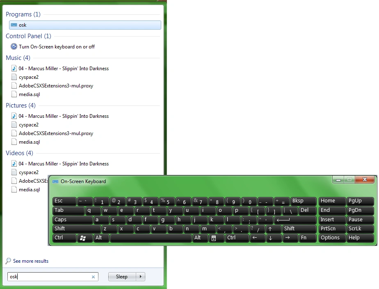
Task: Click the Home key
Action: pos(332,202)
